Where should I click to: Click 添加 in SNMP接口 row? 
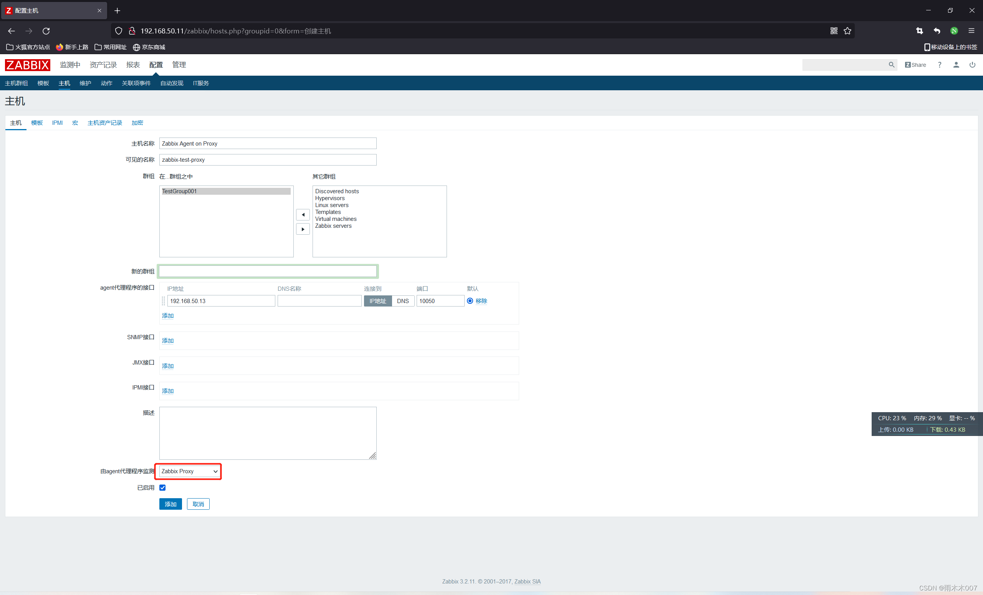pyautogui.click(x=167, y=341)
